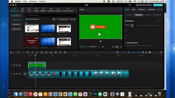Open the Файл menu in the menu bar
This screenshot has width=175, height=98.
pos(25,1)
